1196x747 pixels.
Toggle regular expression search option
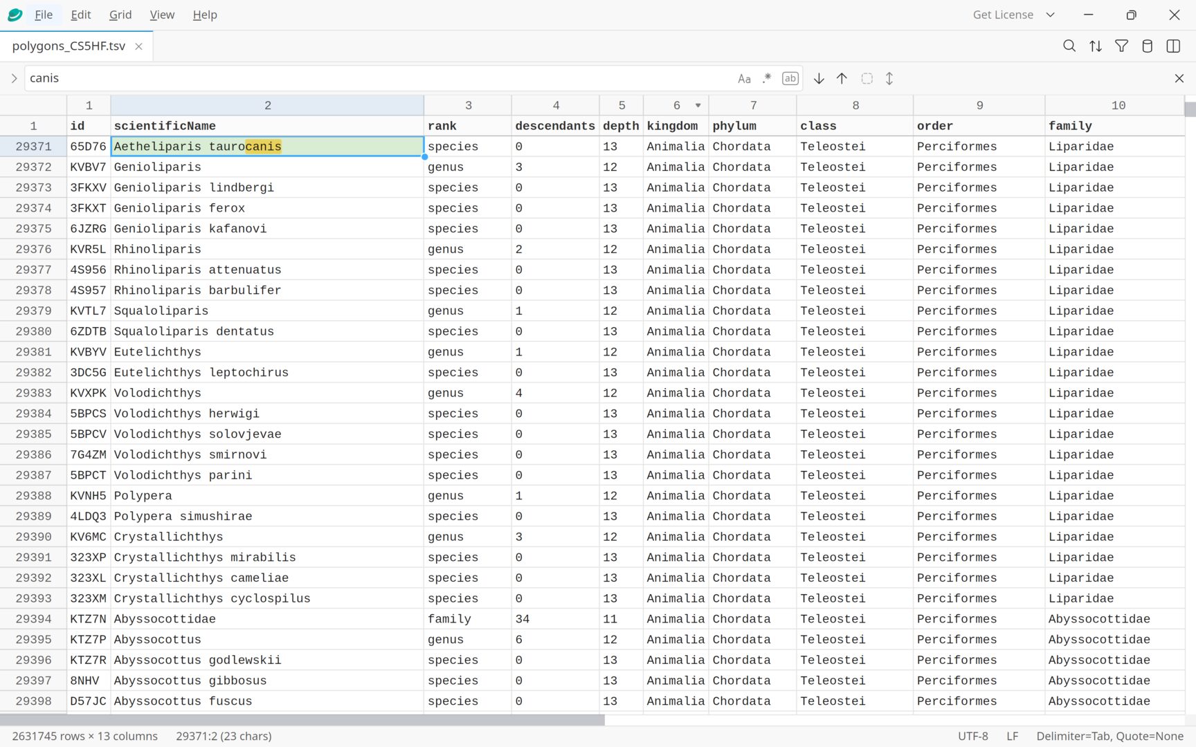pos(767,79)
